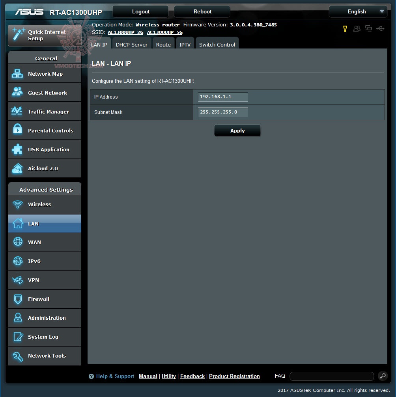Open the English language dropdown
The image size is (396, 397).
pyautogui.click(x=358, y=12)
